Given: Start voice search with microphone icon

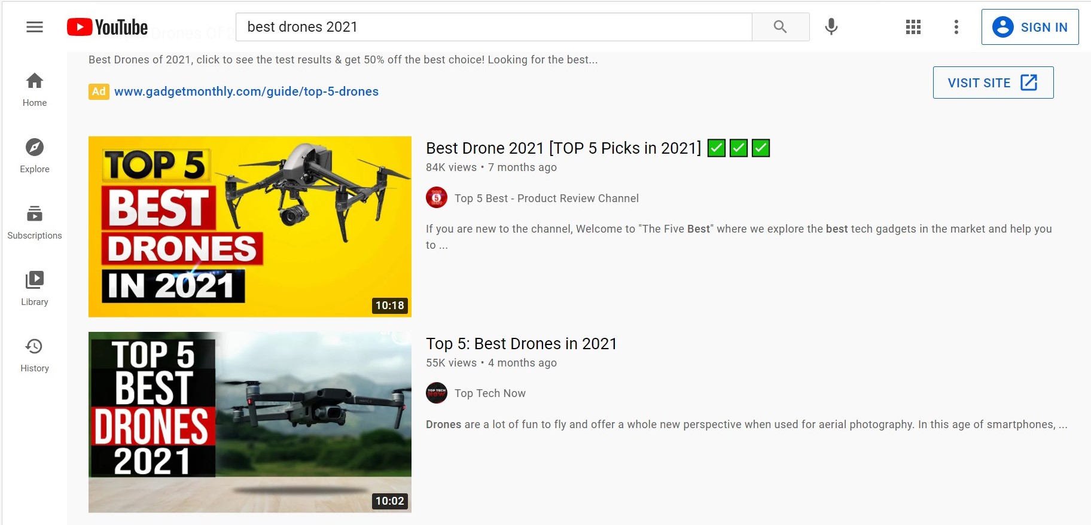Looking at the screenshot, I should (x=831, y=27).
